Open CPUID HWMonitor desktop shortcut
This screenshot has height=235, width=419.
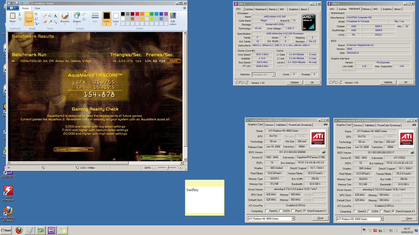pos(8,193)
